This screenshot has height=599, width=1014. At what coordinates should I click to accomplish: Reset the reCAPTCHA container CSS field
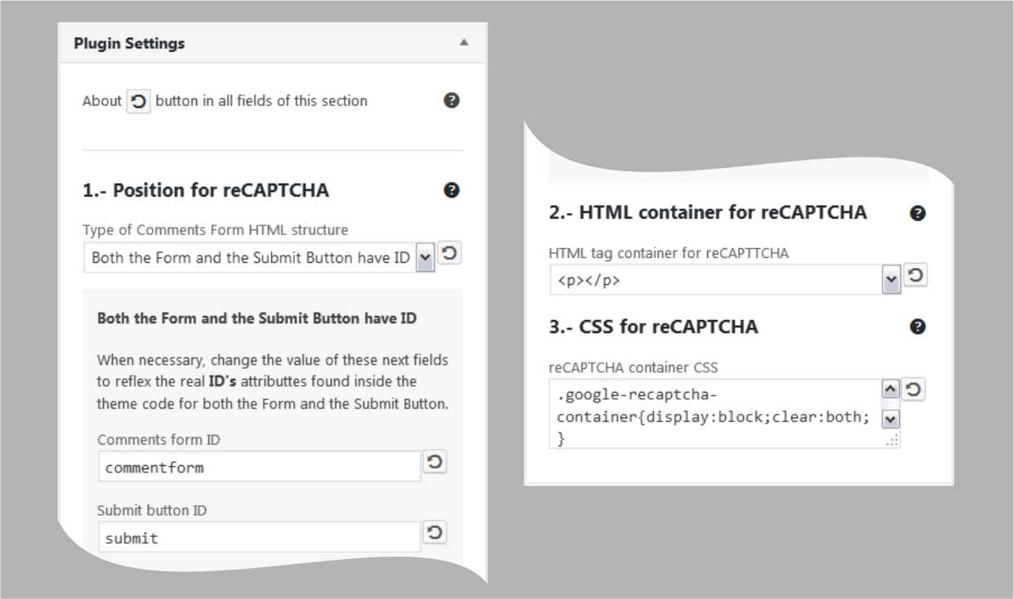(914, 389)
